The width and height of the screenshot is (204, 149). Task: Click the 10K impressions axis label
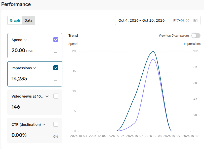(196, 51)
